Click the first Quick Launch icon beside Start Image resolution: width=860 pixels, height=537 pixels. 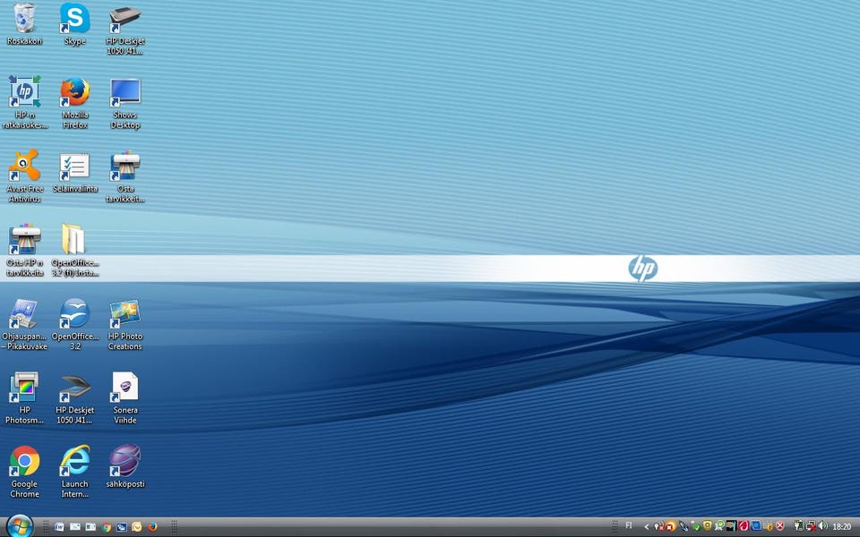59,527
